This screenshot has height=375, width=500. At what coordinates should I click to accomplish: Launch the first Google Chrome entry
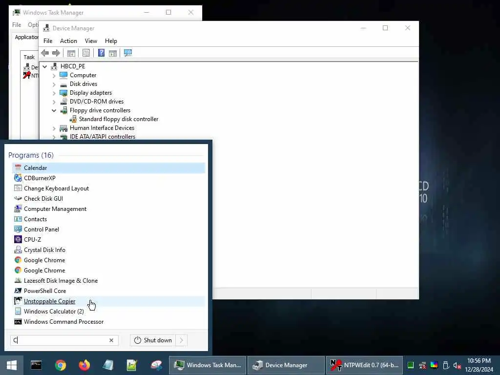108,260
